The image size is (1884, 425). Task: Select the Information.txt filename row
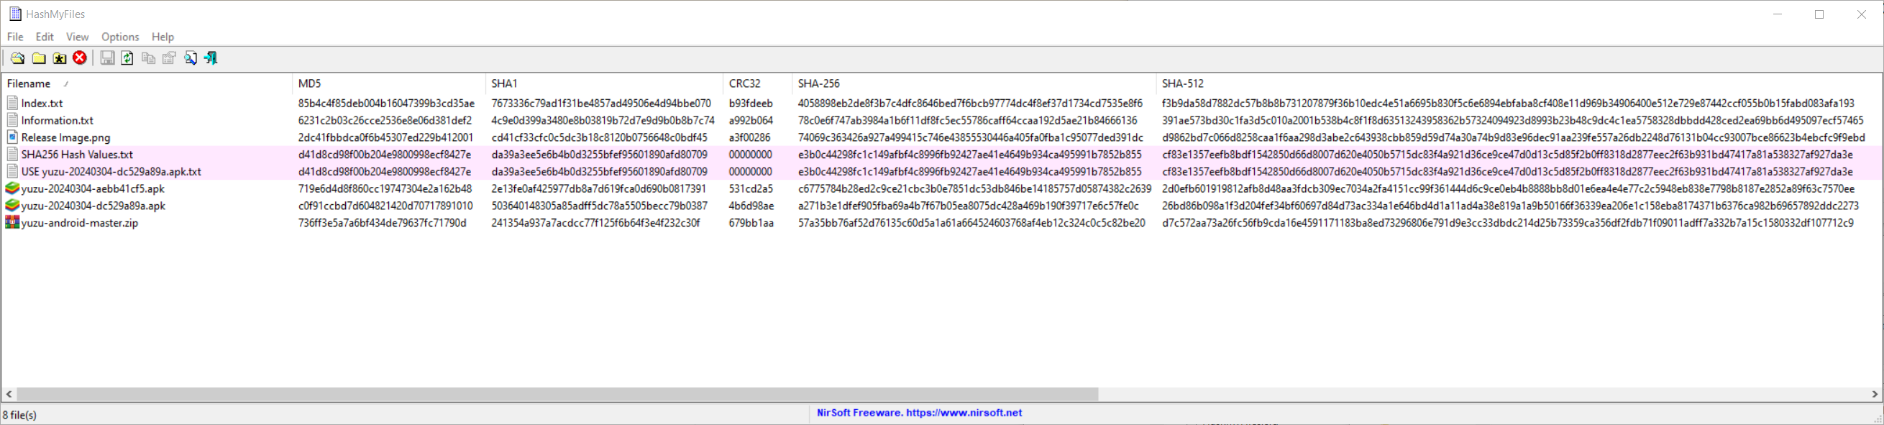[x=57, y=120]
